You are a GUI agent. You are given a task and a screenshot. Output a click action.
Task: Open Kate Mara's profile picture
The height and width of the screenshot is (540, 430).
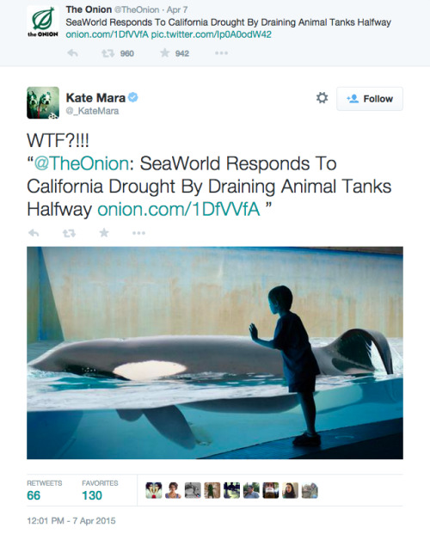43,102
